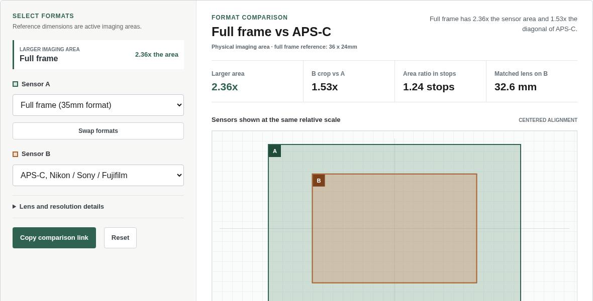The image size is (593, 301).
Task: Click the A badge on the full frame rectangle
Action: (x=275, y=151)
